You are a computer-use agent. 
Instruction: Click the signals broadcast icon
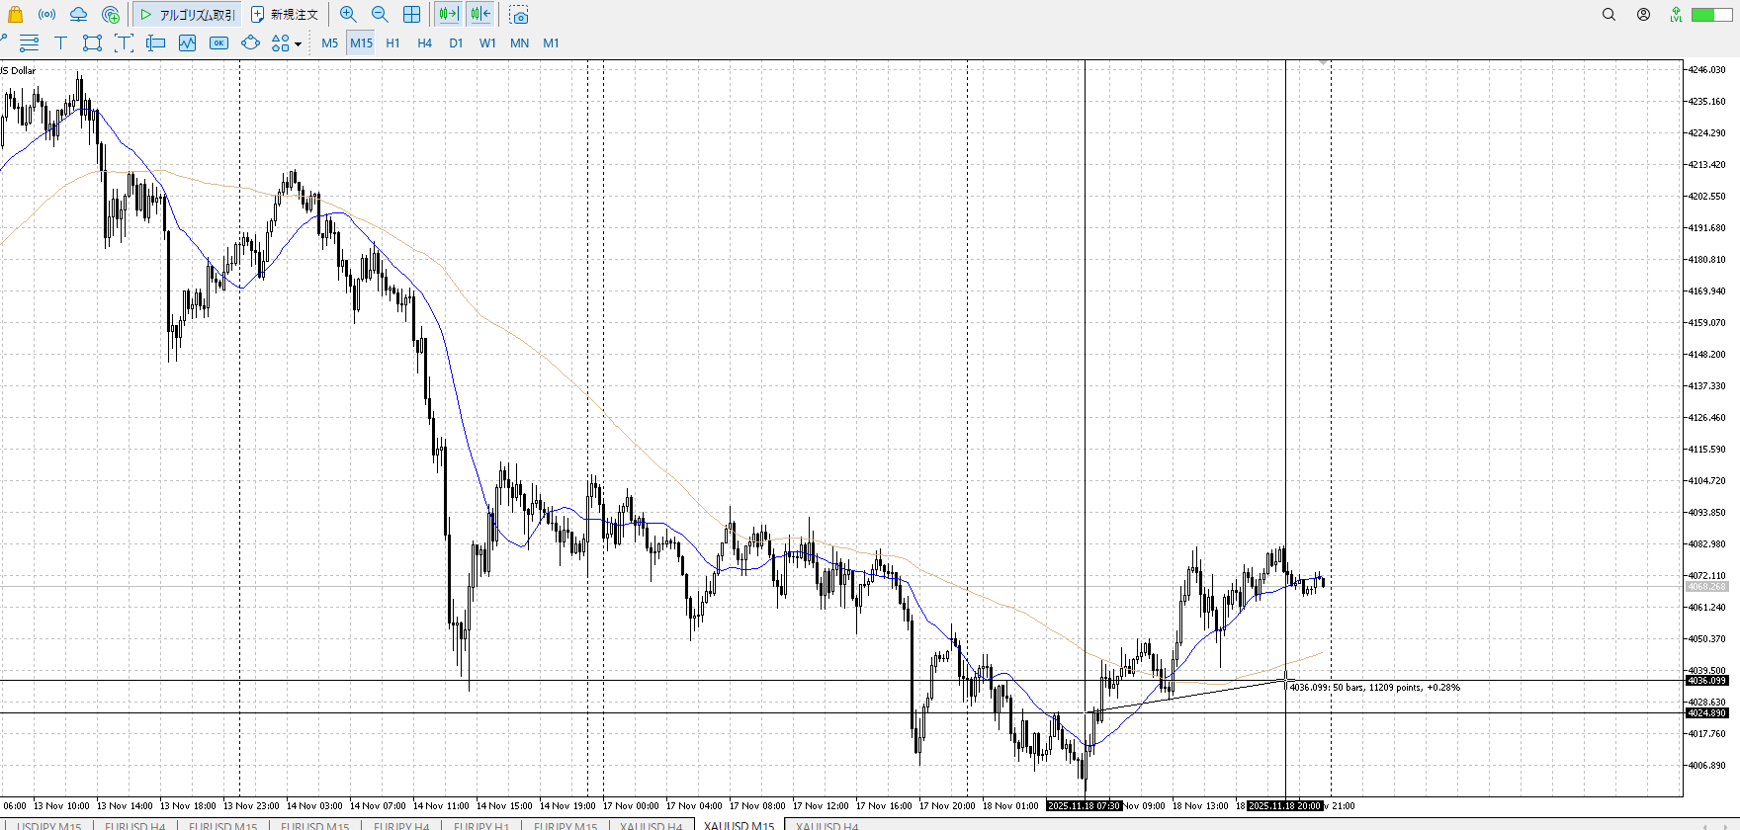pyautogui.click(x=46, y=14)
